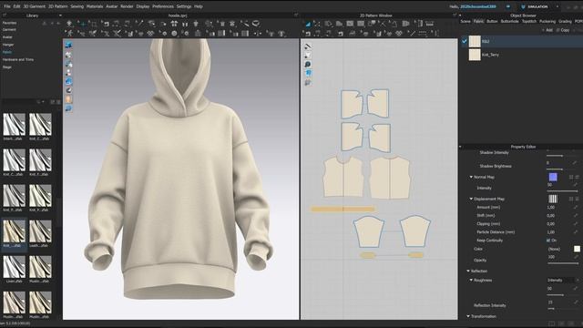
Task: Select the Rectangle pattern tool in the 2D toolbar
Action: (350, 24)
